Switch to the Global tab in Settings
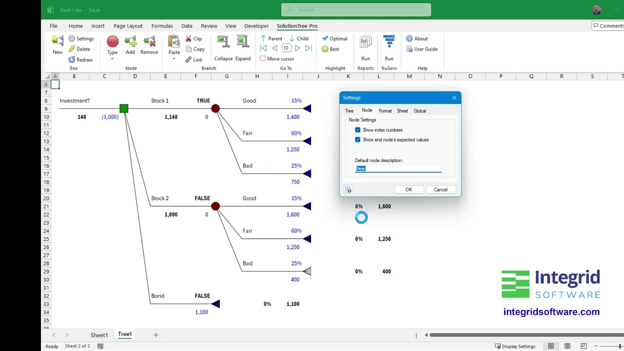 click(x=420, y=111)
